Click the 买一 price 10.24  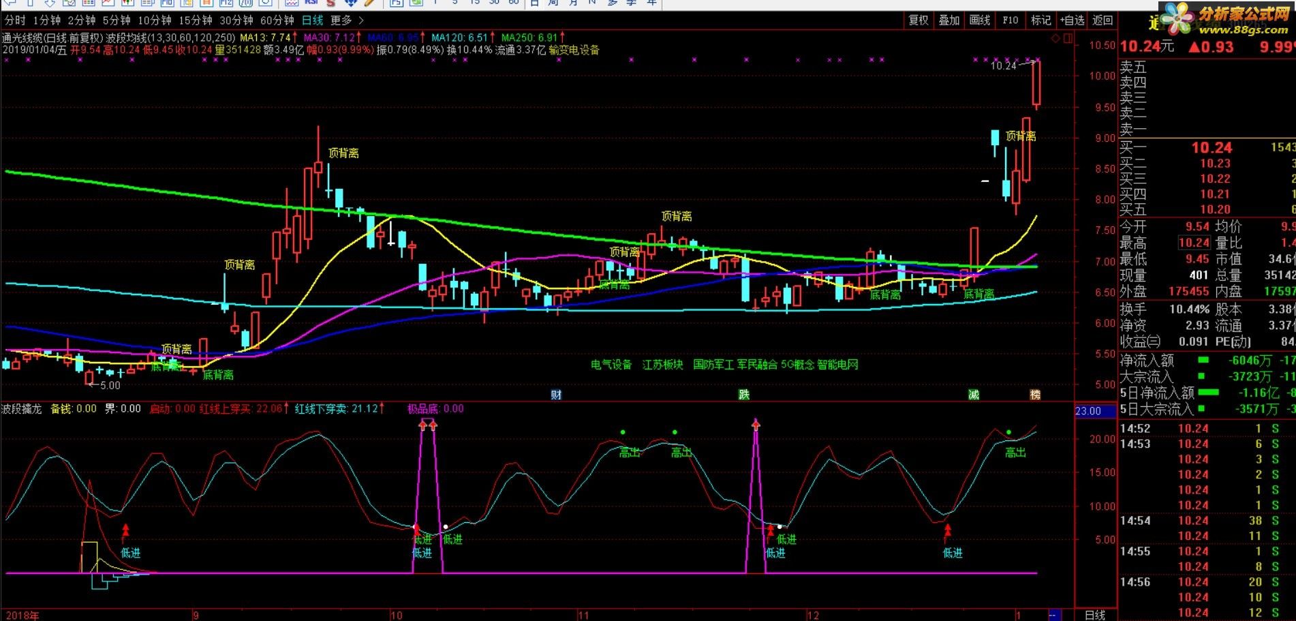click(1212, 148)
